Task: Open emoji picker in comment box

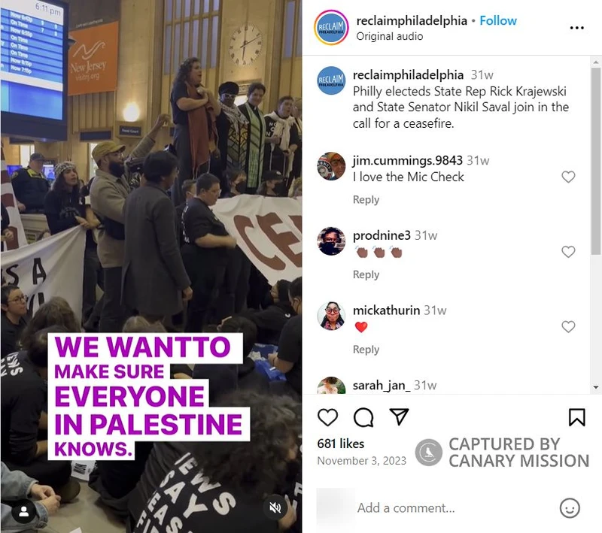Action: tap(570, 508)
